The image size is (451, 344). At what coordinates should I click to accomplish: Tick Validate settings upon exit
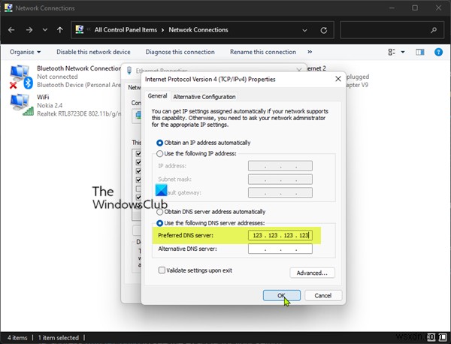(x=162, y=270)
